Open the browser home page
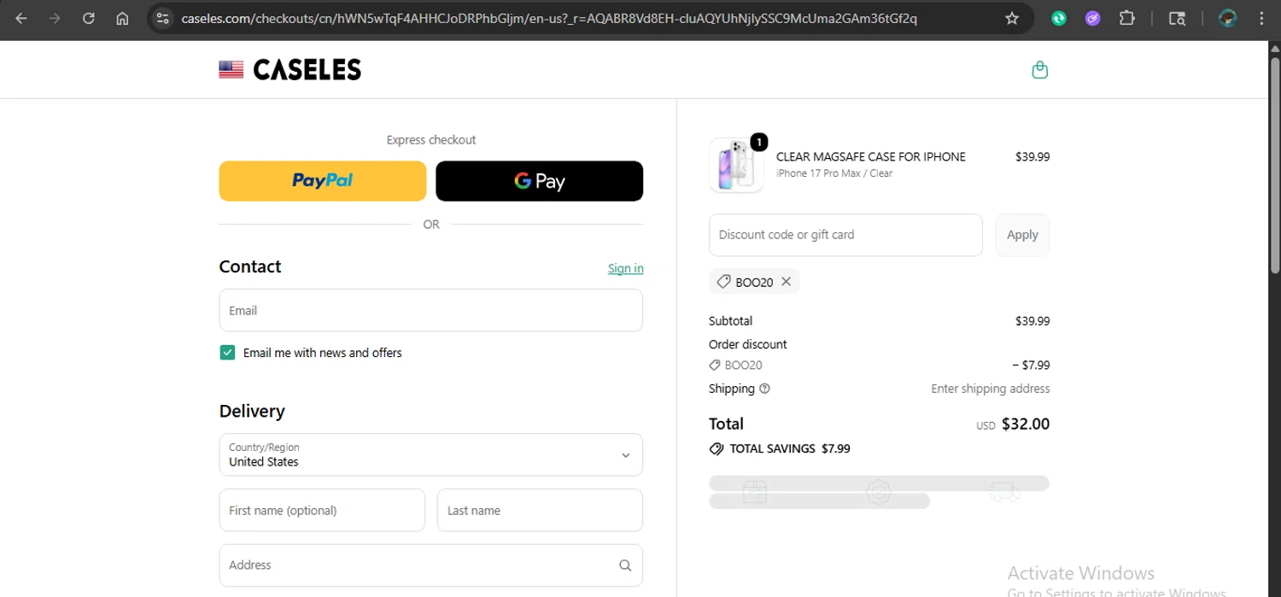Screen dimensions: 1281x597 (122, 18)
